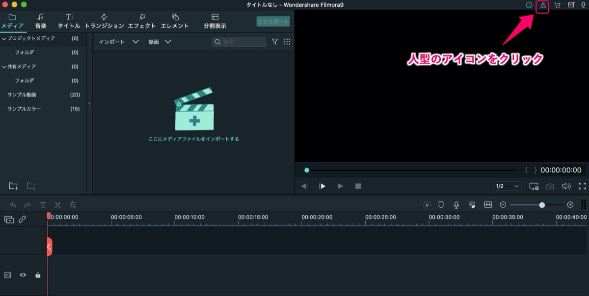Zoom in timeline with plus button
Screen dimensions: 589x296
(x=570, y=205)
